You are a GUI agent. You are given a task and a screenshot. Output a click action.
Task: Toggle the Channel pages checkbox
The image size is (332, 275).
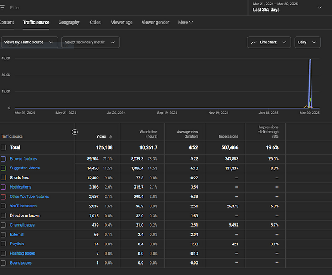[3, 225]
